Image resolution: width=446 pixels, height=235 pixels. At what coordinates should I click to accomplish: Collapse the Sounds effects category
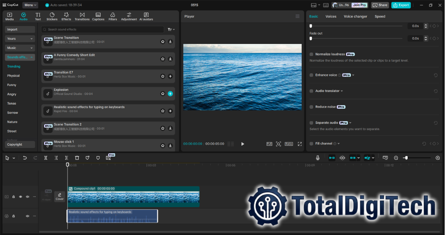[x=20, y=57]
